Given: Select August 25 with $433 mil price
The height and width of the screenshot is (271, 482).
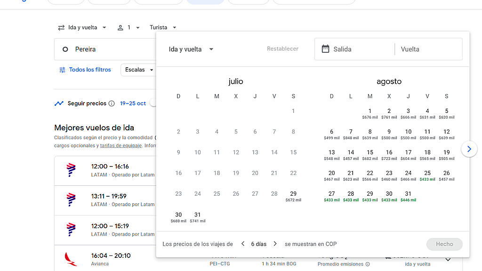Looking at the screenshot, I should coord(427,175).
